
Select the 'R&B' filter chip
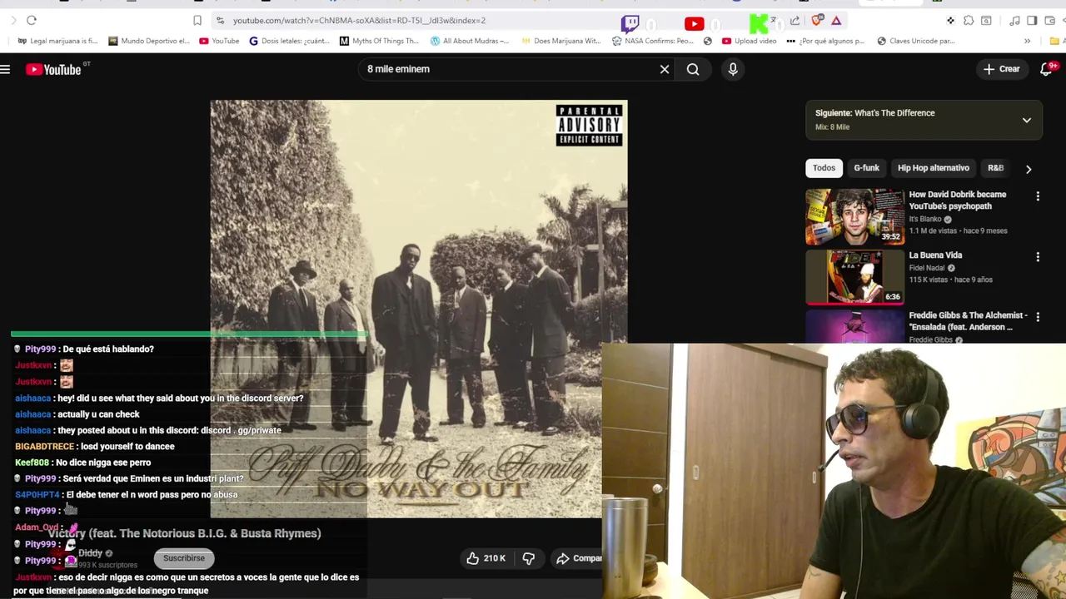tap(995, 168)
